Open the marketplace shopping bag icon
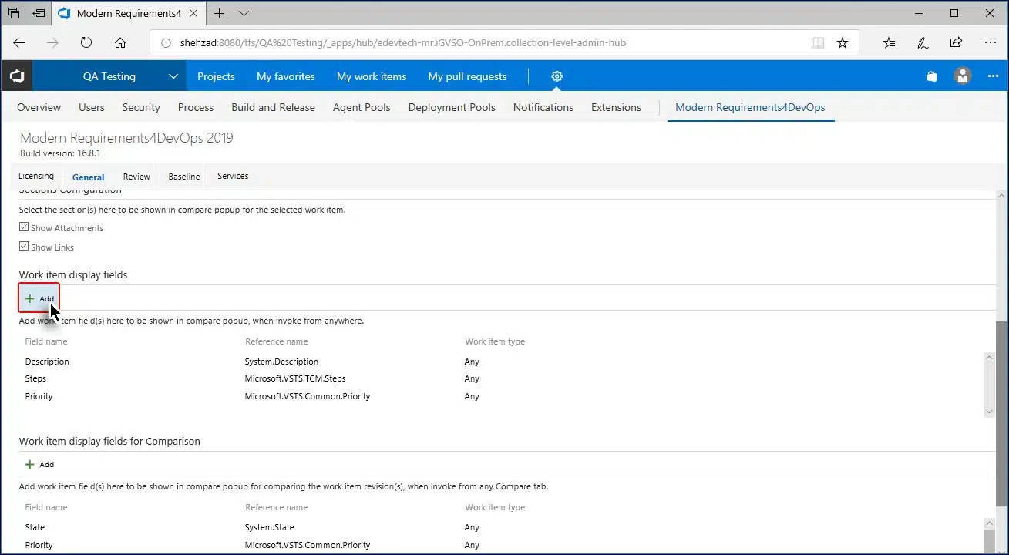Image resolution: width=1009 pixels, height=555 pixels. click(x=931, y=76)
